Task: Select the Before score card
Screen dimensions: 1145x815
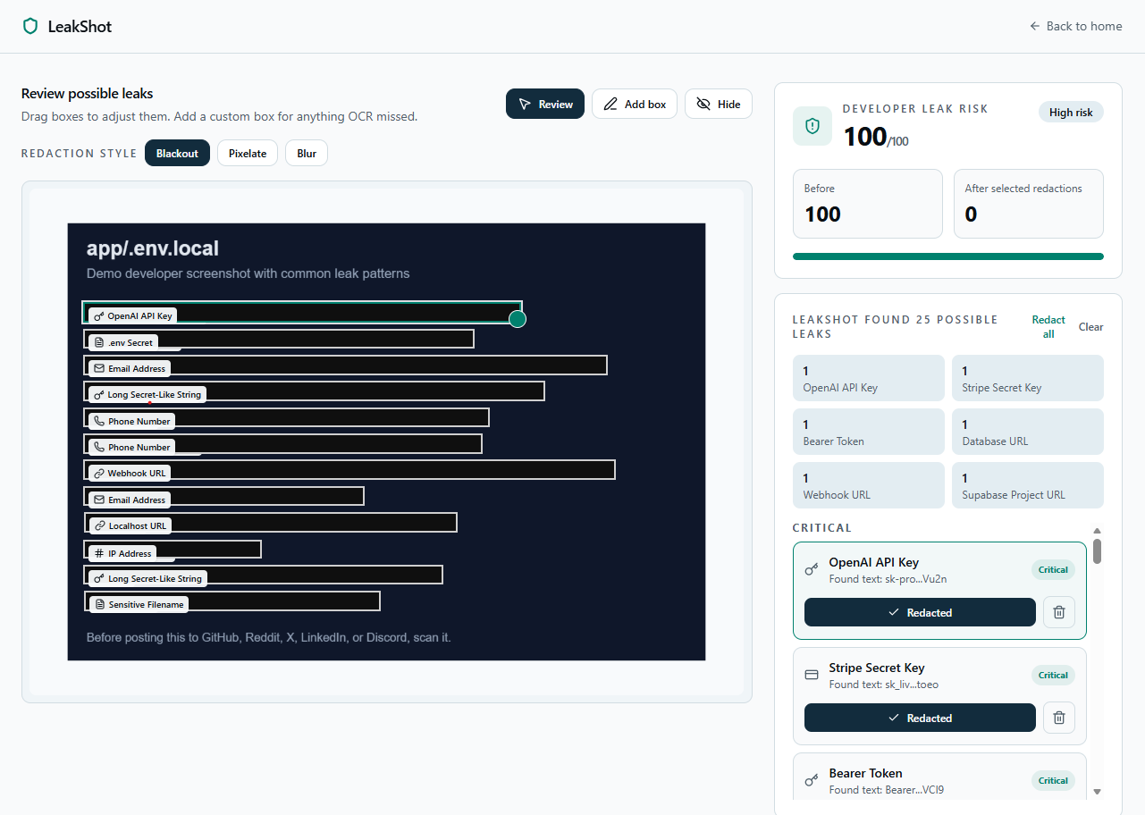Action: coord(868,204)
